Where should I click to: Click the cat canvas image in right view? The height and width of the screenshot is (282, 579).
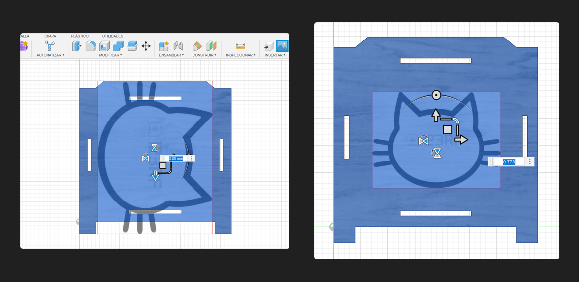(436, 140)
